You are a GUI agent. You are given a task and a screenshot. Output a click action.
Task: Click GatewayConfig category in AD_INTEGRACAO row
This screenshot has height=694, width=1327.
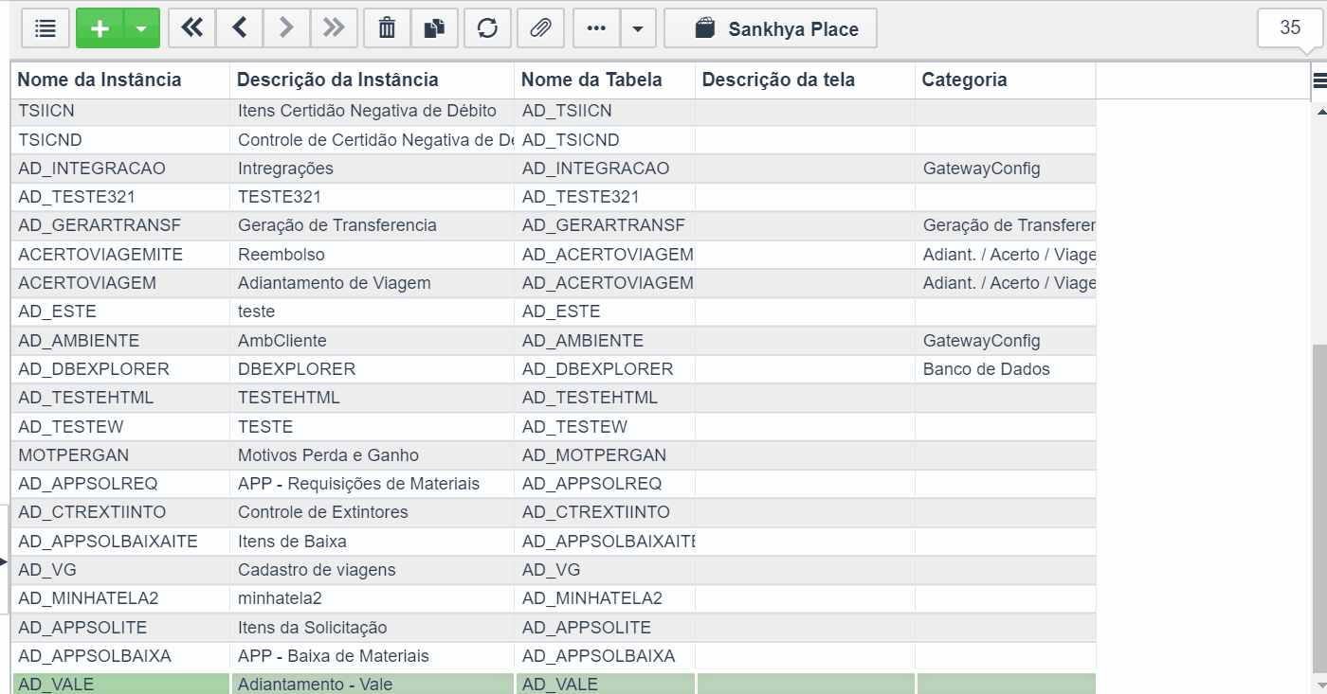(x=1006, y=169)
